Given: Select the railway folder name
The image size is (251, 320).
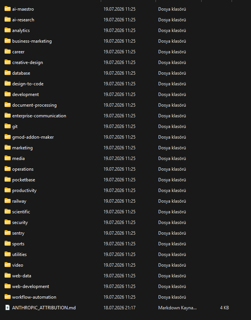Looking at the screenshot, I should click(19, 201).
